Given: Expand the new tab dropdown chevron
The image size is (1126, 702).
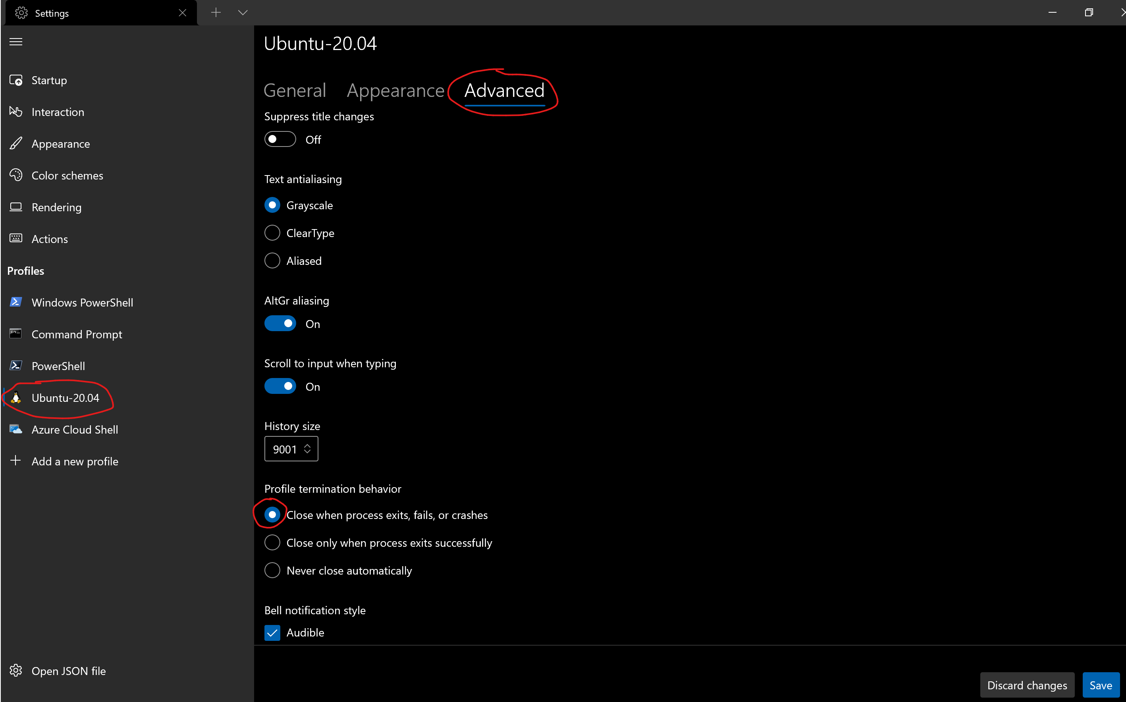Looking at the screenshot, I should point(243,13).
